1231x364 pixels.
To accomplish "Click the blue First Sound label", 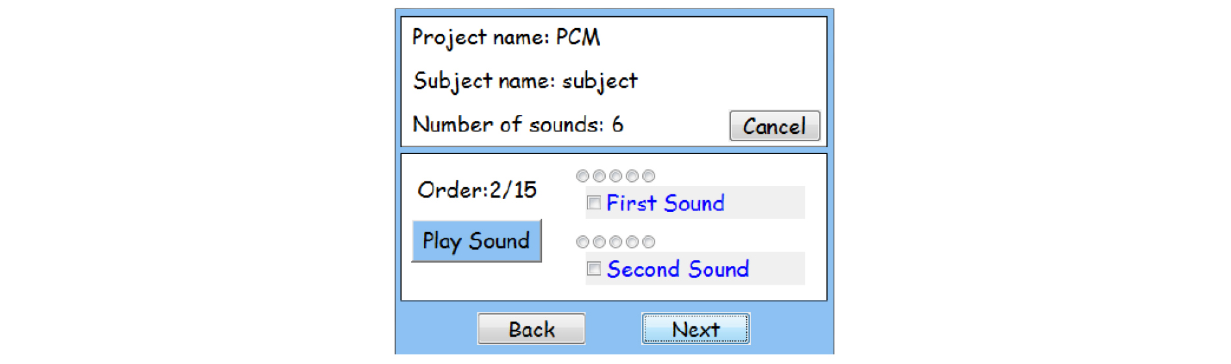I will [665, 203].
